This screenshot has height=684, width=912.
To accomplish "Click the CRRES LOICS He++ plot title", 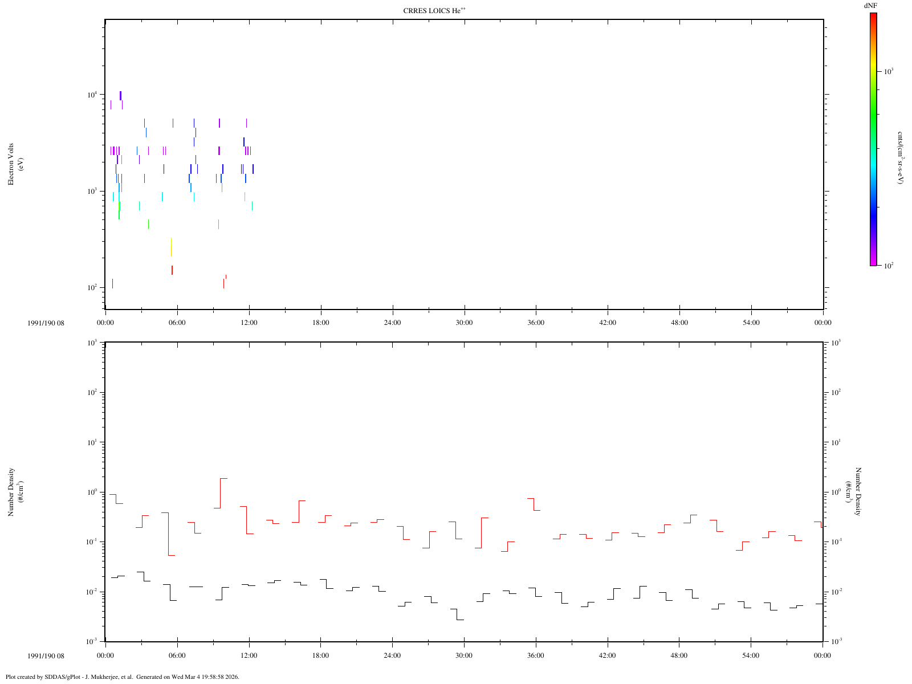I will (x=438, y=10).
